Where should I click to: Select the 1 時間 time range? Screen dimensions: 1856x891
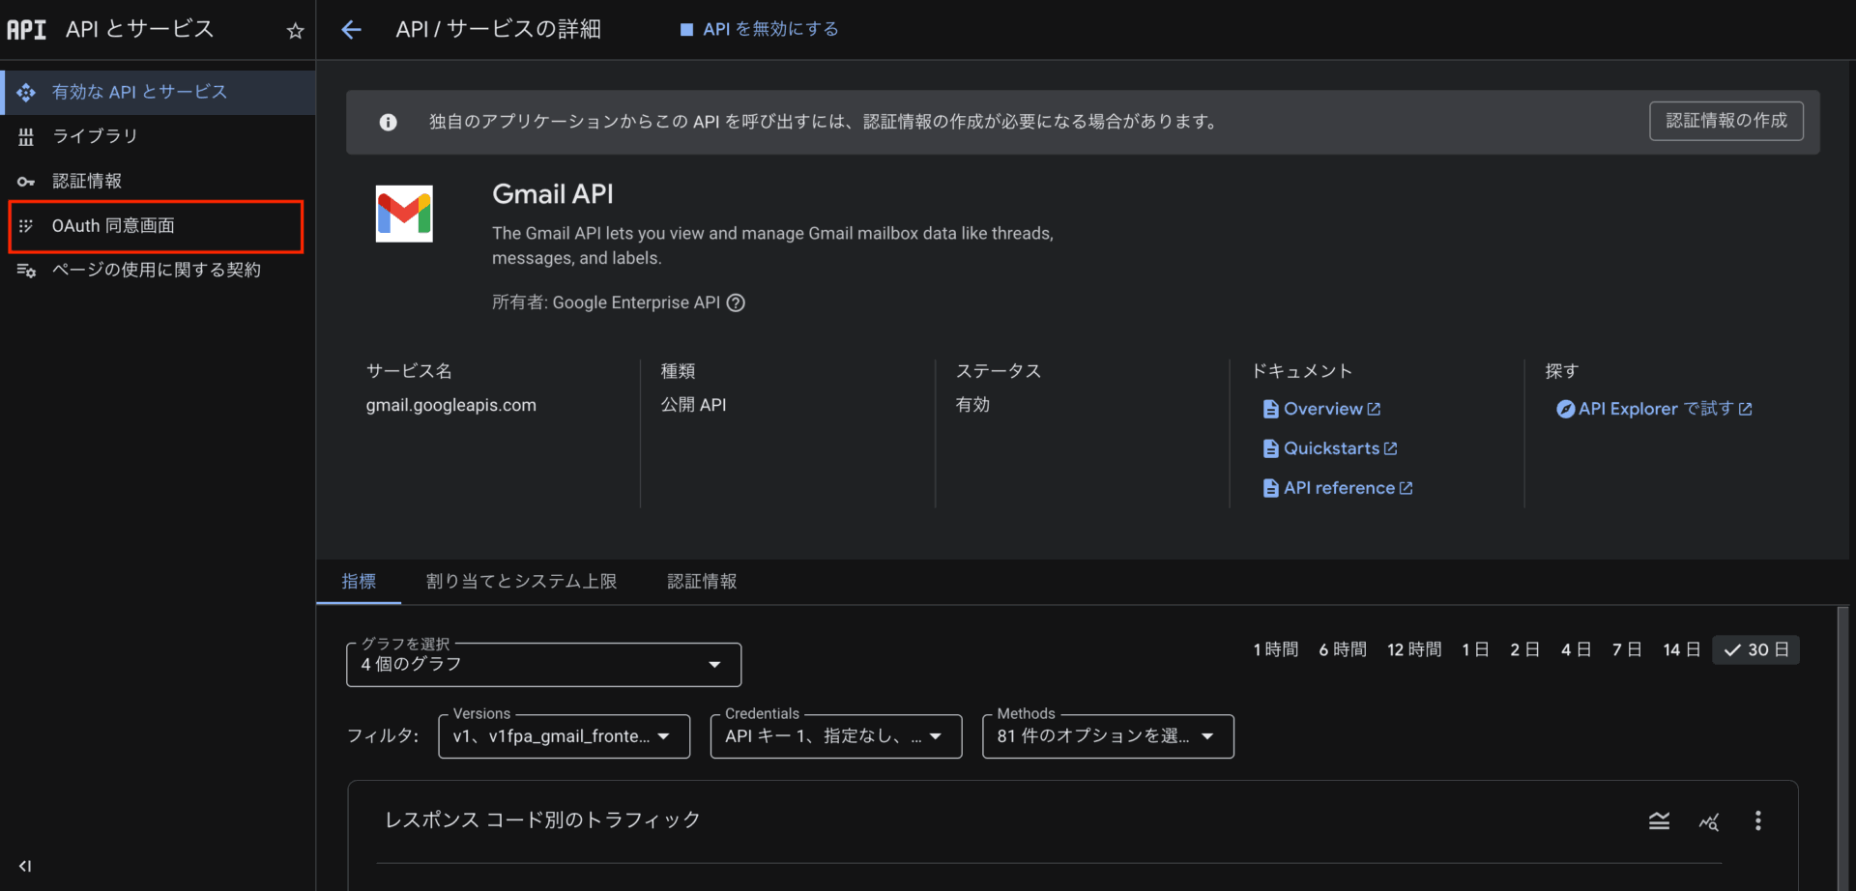click(x=1275, y=650)
